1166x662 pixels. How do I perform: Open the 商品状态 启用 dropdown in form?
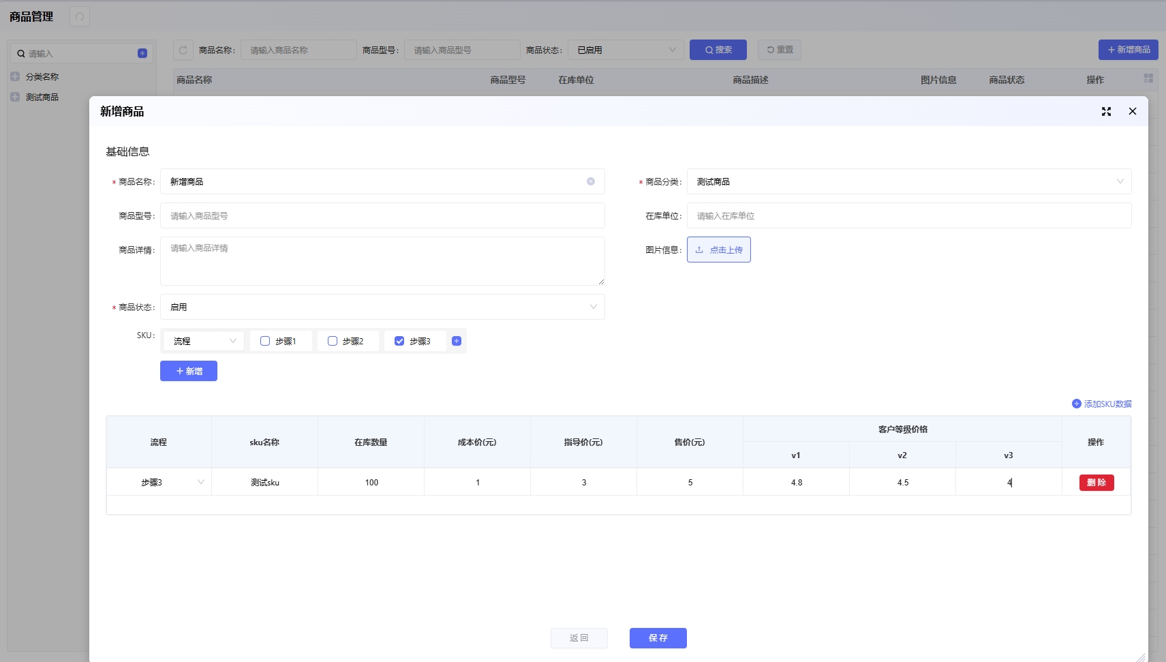point(382,307)
